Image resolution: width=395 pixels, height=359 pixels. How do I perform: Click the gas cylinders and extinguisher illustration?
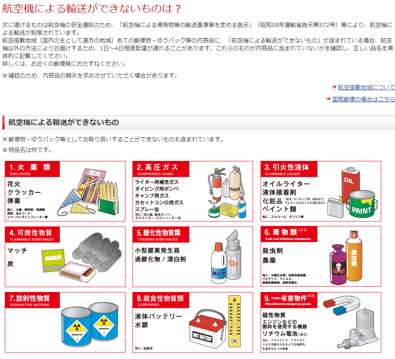[x=226, y=192]
